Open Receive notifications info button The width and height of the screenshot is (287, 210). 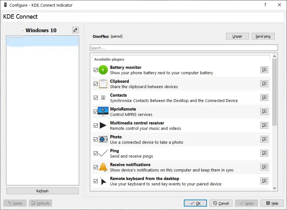pyautogui.click(x=264, y=167)
